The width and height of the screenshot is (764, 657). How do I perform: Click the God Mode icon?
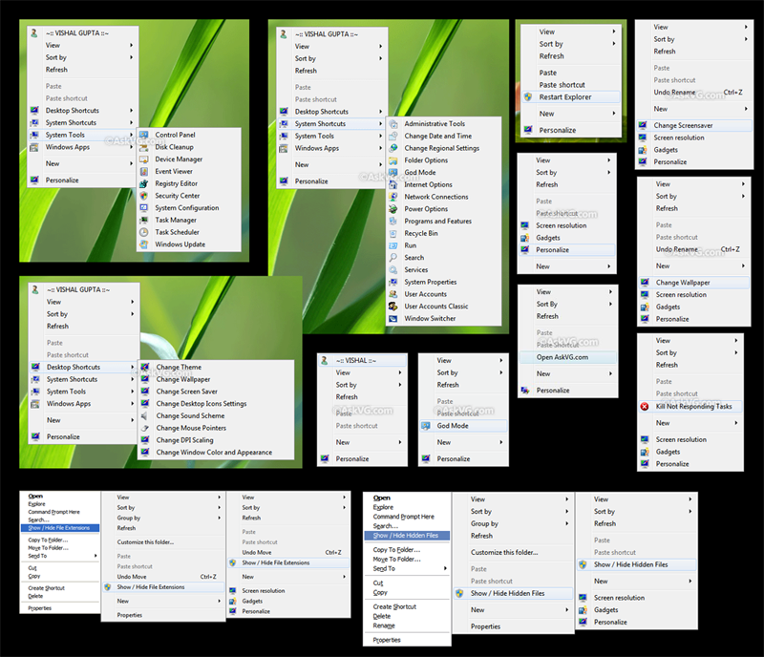click(428, 426)
